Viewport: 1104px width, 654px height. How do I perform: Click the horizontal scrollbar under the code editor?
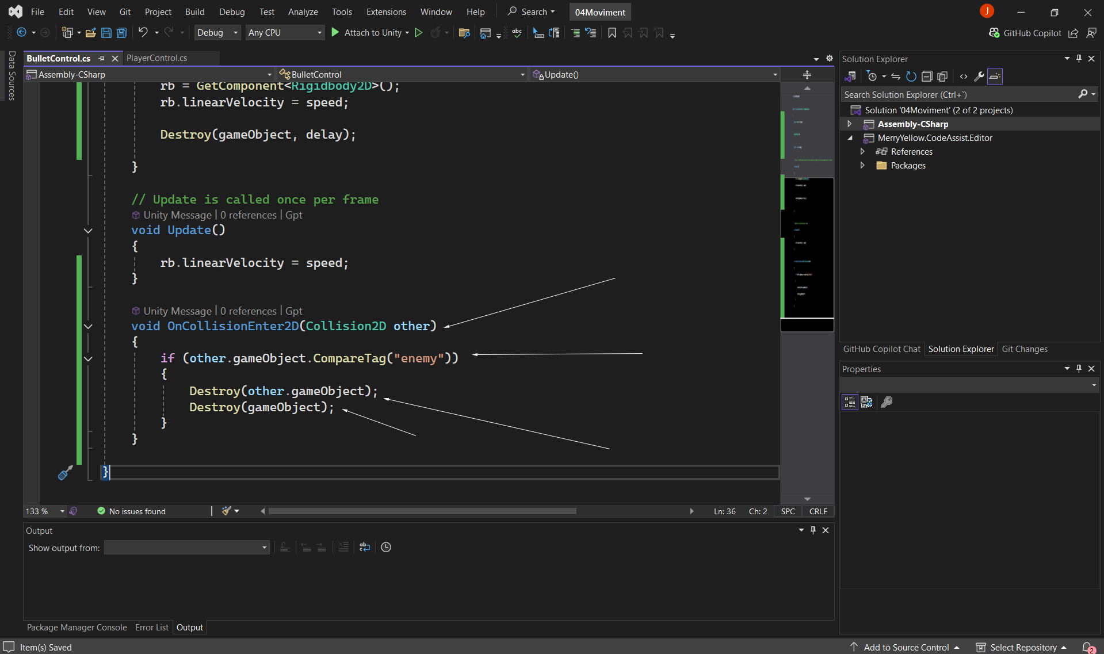coord(422,511)
